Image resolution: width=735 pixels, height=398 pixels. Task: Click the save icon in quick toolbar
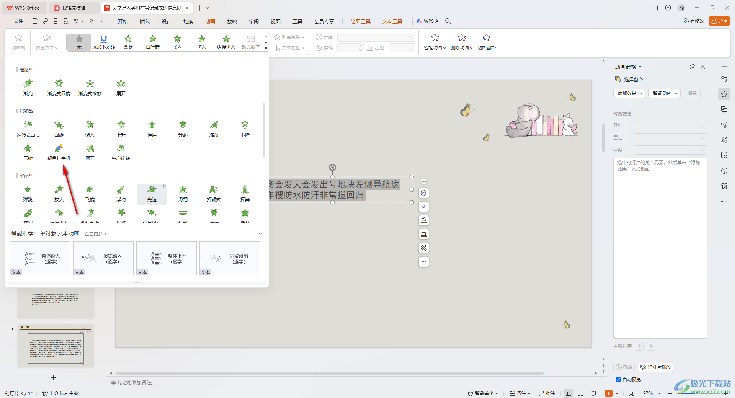click(x=36, y=21)
